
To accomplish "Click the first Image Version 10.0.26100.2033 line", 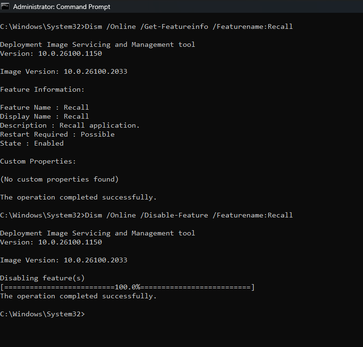I will coord(63,71).
